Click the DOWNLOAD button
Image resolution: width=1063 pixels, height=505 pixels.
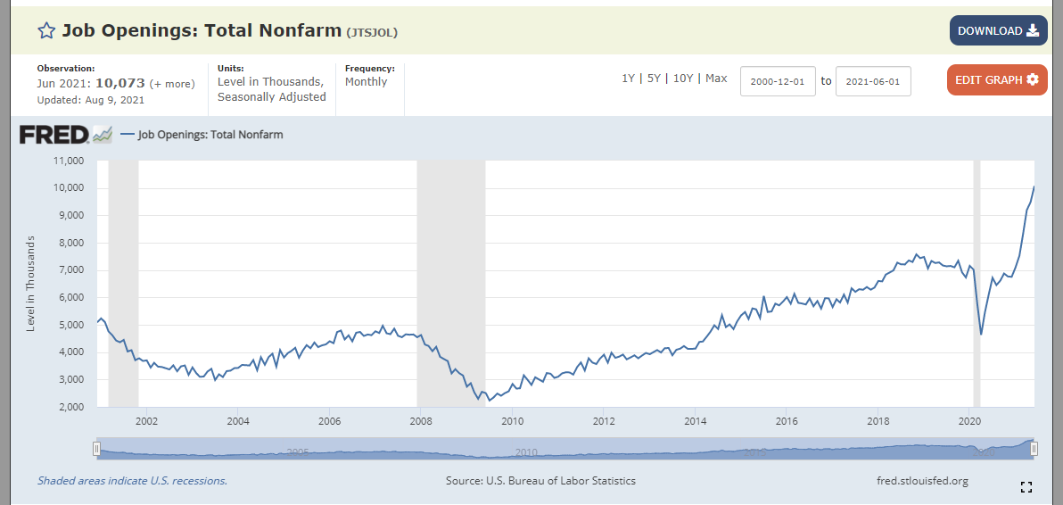[998, 30]
